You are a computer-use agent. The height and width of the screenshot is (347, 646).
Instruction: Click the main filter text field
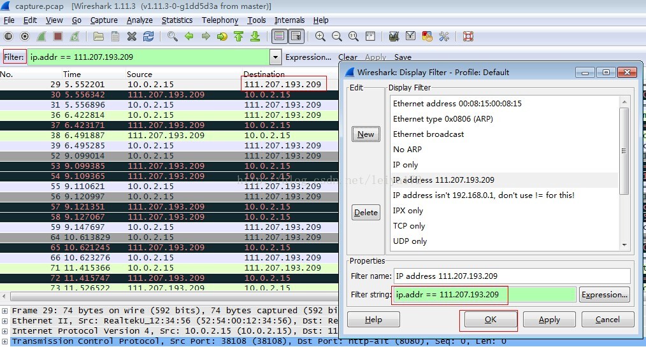148,57
